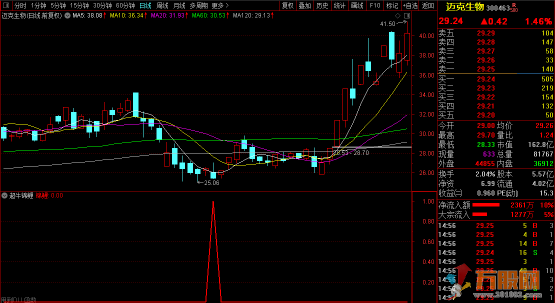This screenshot has width=555, height=303.
Task: Toggle the panel layout icon beside the diamond
Action: pos(406,15)
